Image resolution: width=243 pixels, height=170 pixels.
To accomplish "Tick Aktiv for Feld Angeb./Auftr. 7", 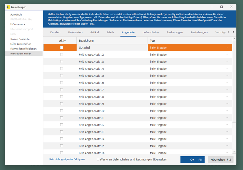I will point(62,89).
